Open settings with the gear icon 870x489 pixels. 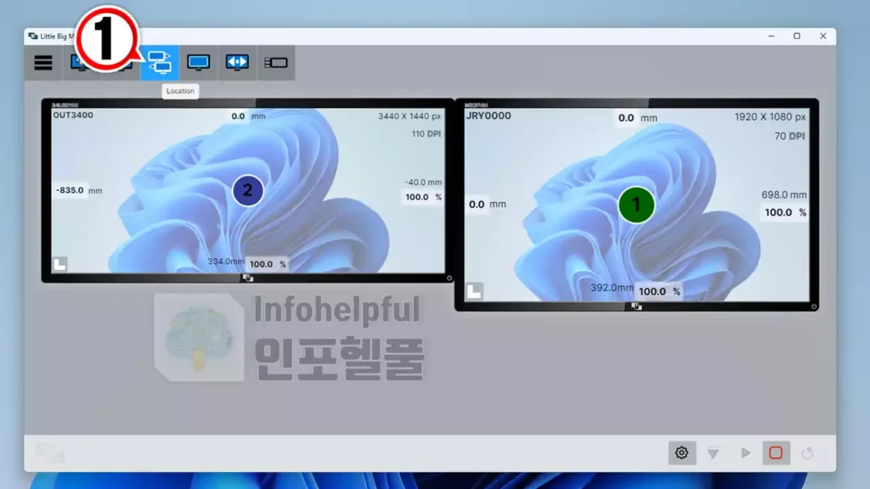pos(681,453)
